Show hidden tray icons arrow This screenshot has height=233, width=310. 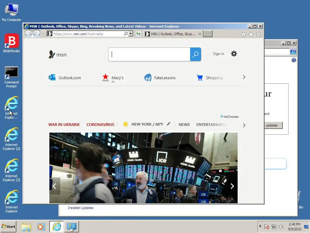click(260, 226)
